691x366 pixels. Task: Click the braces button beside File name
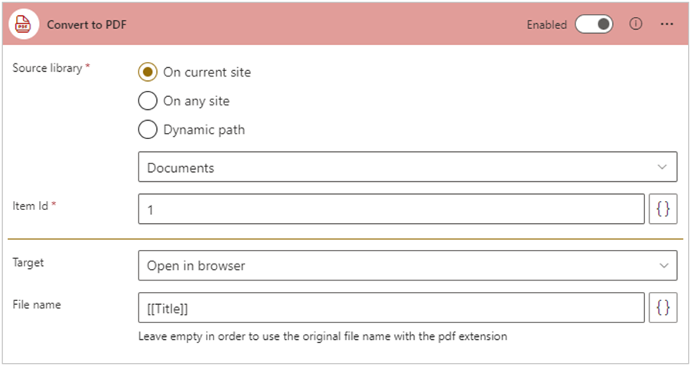tap(663, 308)
